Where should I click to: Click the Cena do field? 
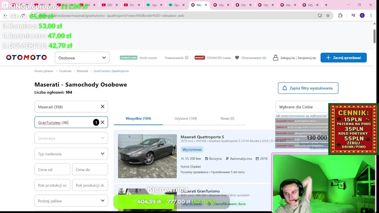(x=90, y=169)
